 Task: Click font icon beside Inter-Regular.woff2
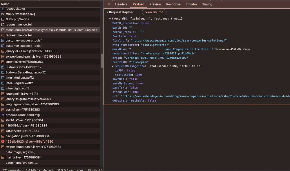[x=3, y=83]
